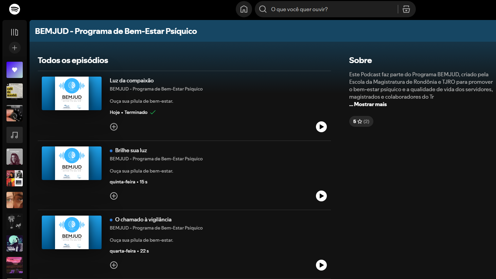The width and height of the screenshot is (496, 279).
Task: Expand Your Library sidebar
Action: [15, 32]
